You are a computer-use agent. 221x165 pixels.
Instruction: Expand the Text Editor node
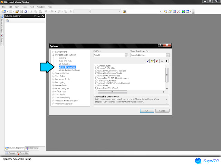tap(53, 76)
